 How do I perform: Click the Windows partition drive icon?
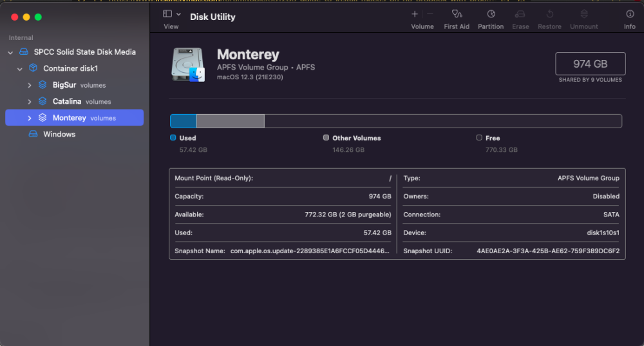pos(33,134)
